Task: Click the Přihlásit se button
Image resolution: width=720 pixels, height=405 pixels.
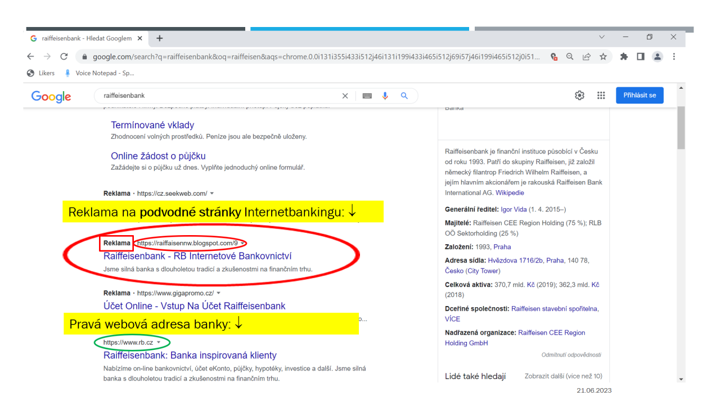Action: [640, 96]
